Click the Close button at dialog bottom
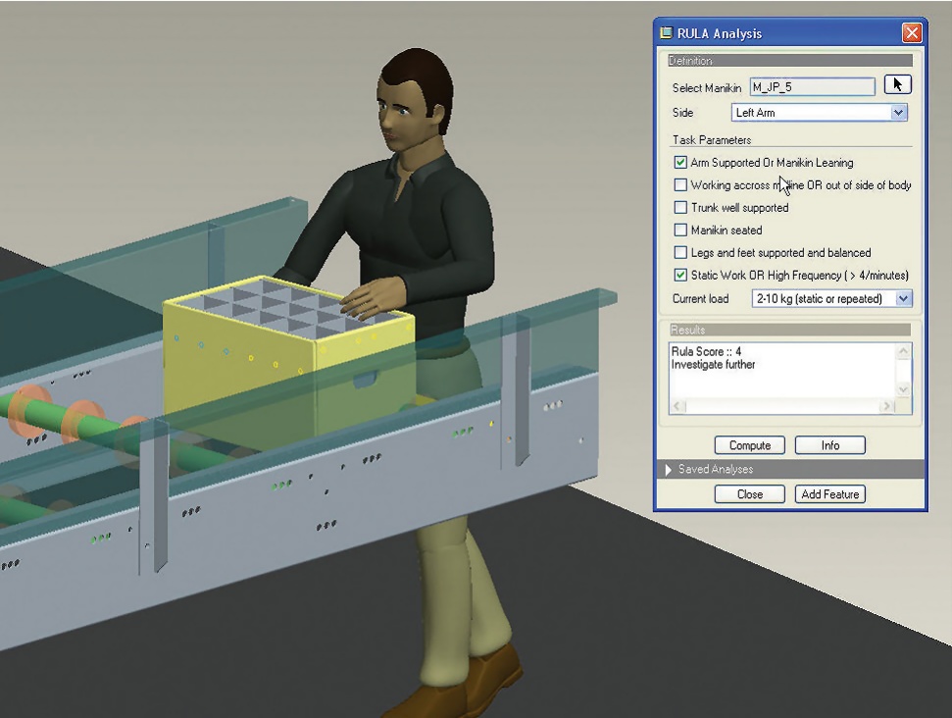 (750, 494)
